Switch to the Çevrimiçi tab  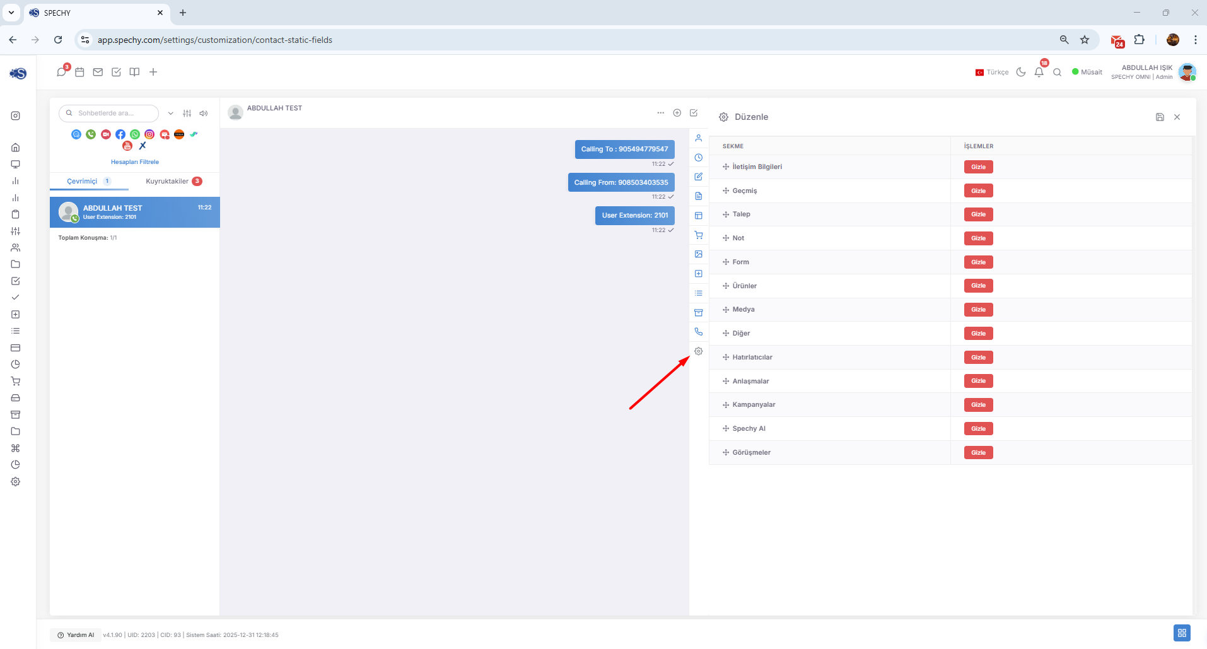pyautogui.click(x=88, y=181)
